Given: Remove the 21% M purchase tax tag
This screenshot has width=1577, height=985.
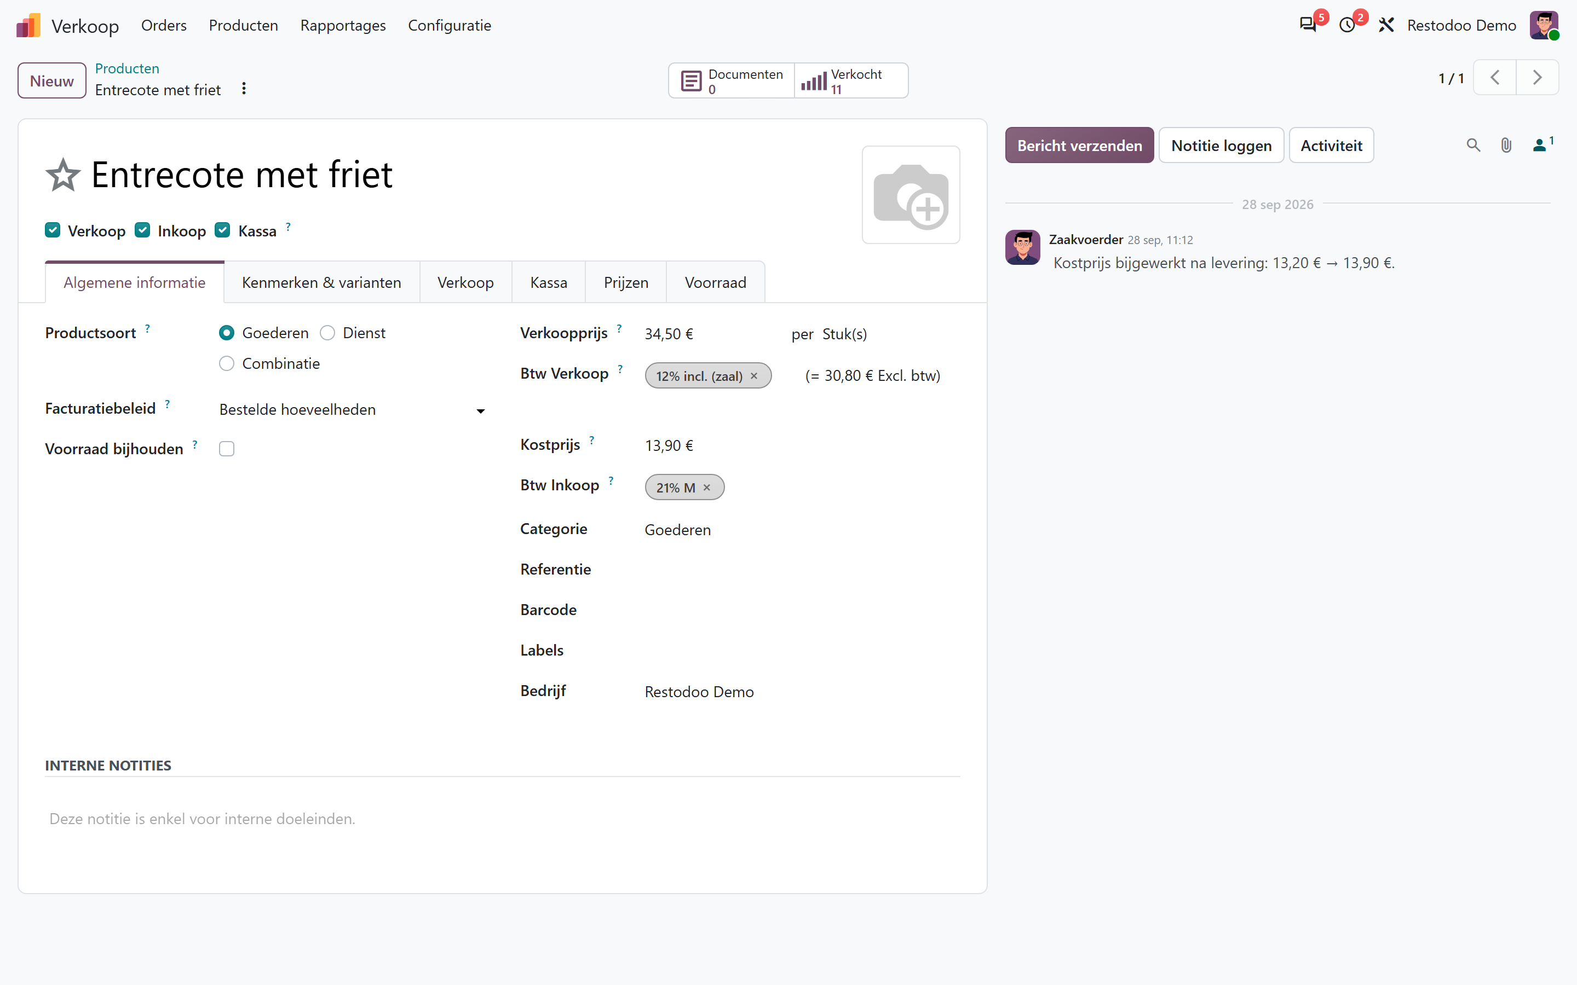Looking at the screenshot, I should pos(706,487).
